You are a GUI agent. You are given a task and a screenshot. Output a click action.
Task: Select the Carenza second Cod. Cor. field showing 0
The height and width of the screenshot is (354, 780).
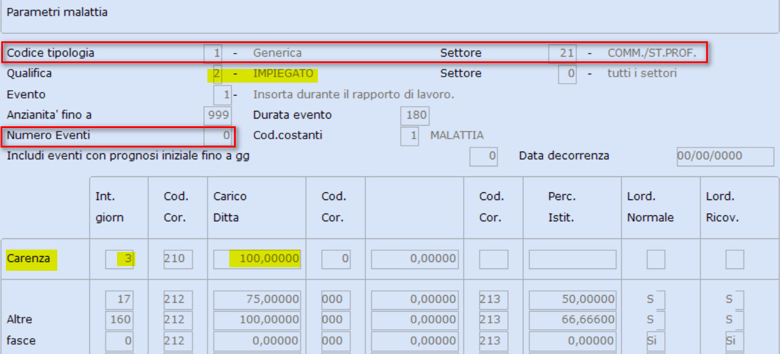[336, 259]
